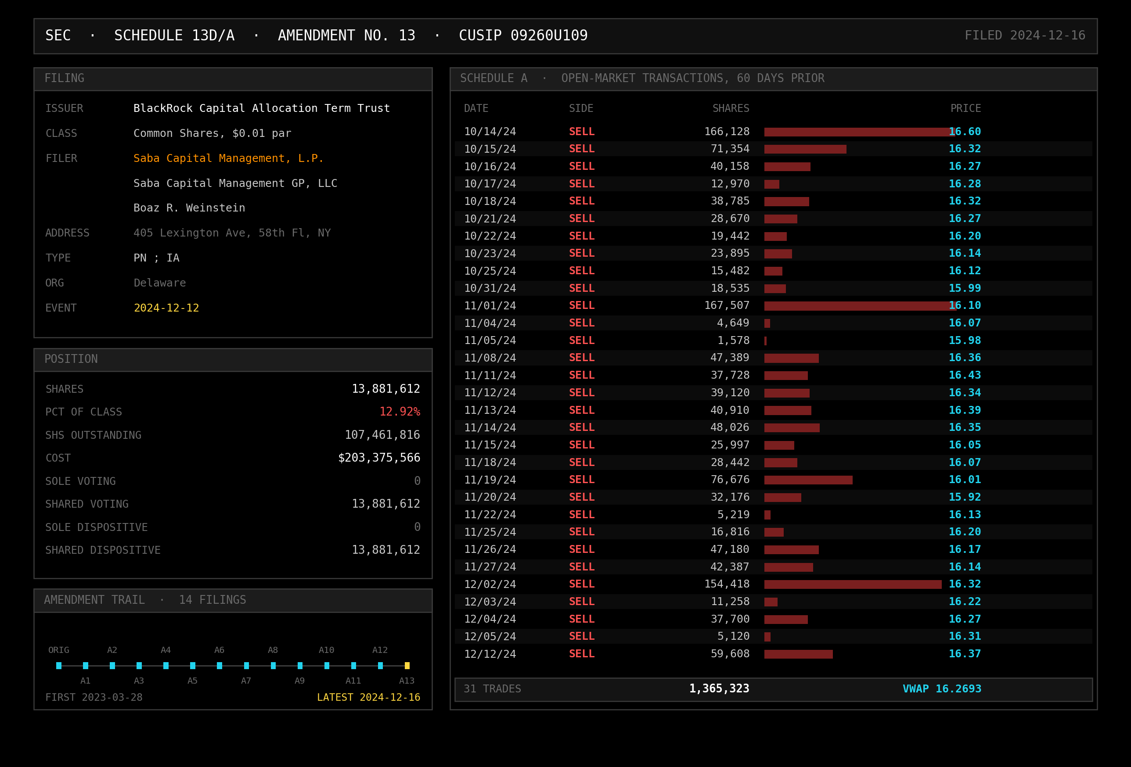Select the A1 marker on amendment trail
1131x767 pixels.
[x=86, y=665]
